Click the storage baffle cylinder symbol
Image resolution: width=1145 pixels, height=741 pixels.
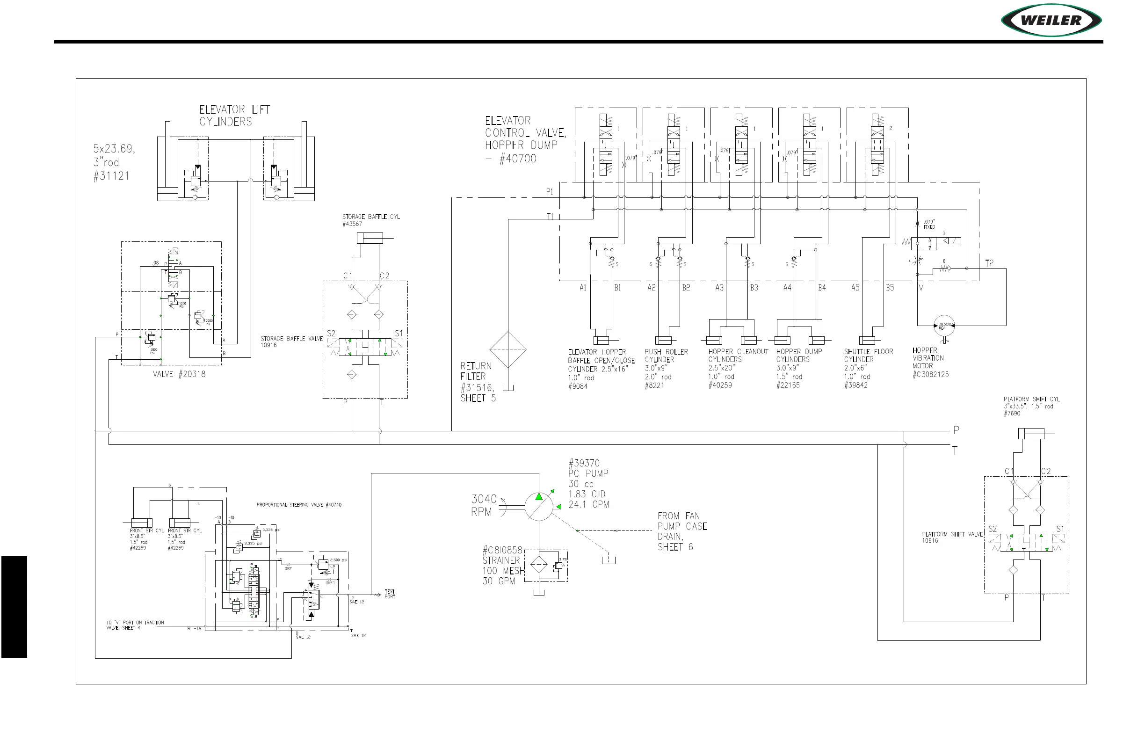coord(370,238)
